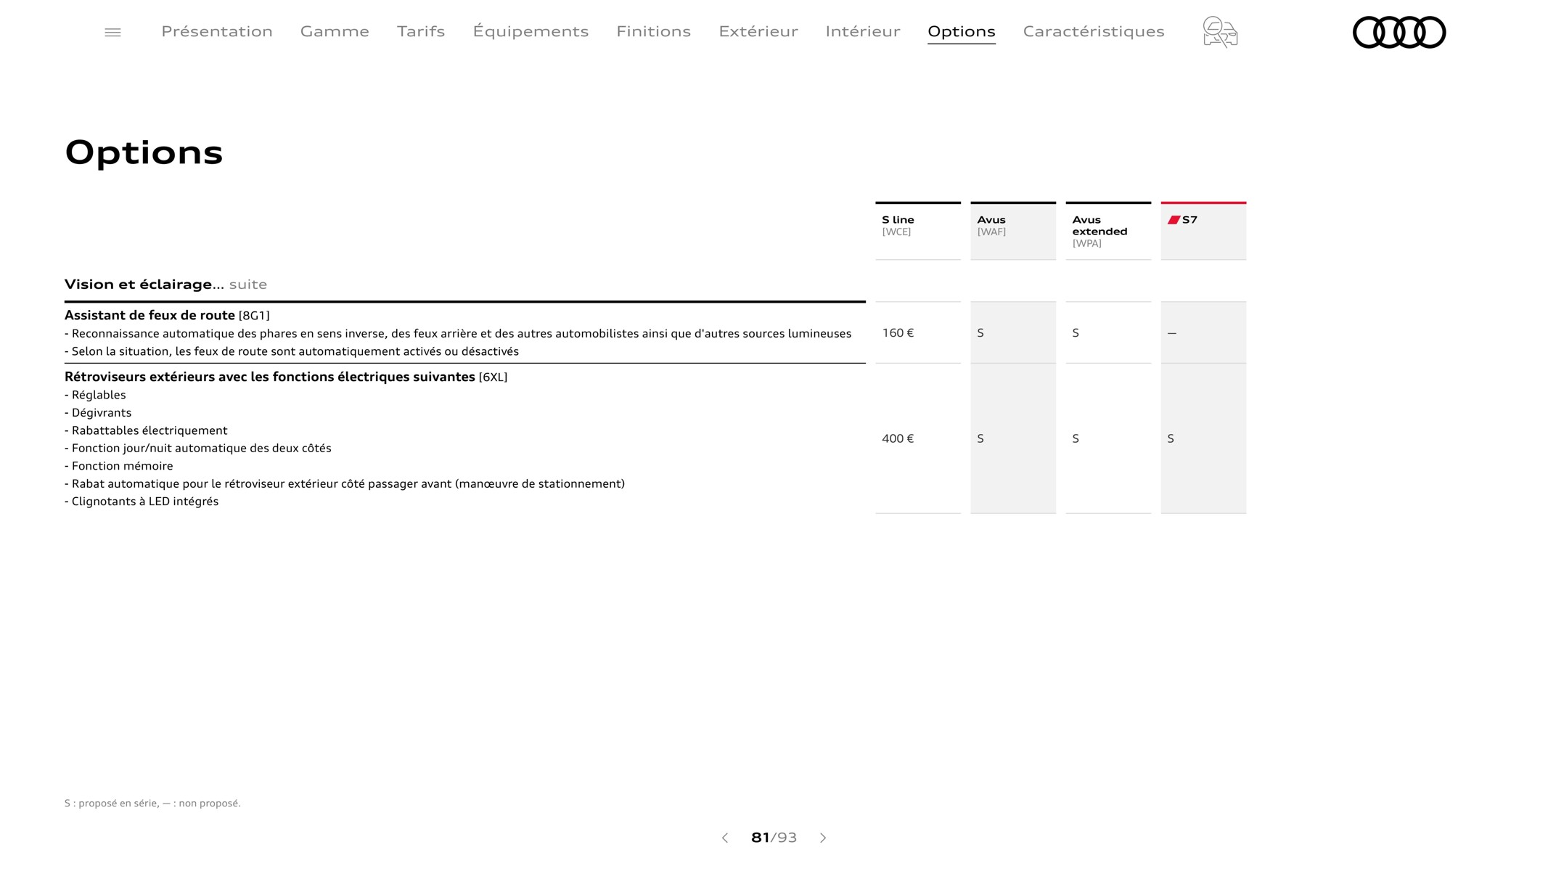Click the S7 S cell for Rétroviseurs extérieurs
Screen dimensions: 1548x871
click(x=1203, y=438)
